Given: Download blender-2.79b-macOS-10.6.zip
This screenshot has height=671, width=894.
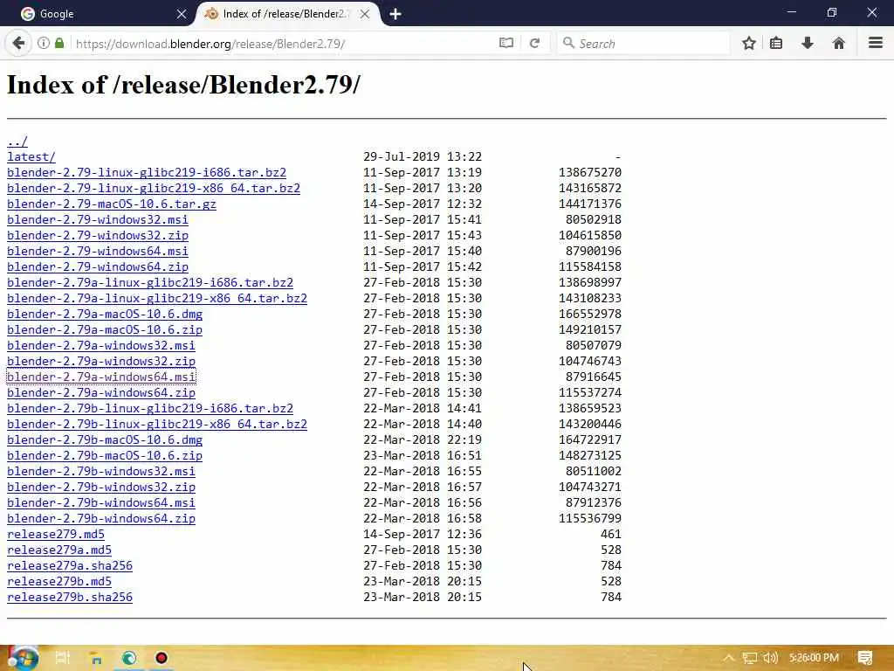Looking at the screenshot, I should pos(105,455).
